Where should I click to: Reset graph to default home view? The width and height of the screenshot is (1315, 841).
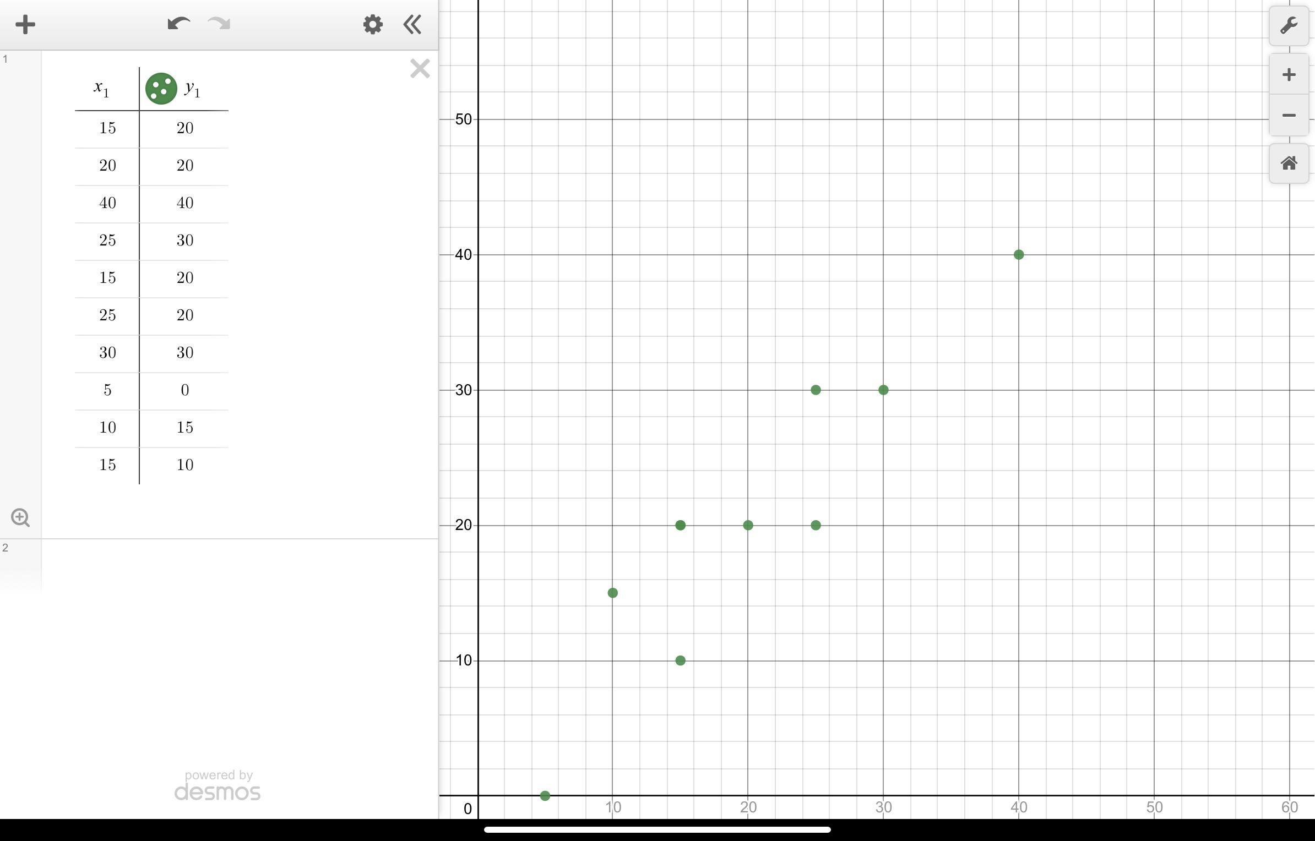click(1289, 163)
